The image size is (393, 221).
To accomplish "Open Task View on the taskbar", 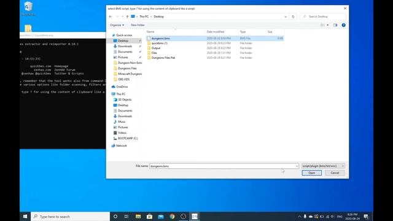I will coord(126,217).
